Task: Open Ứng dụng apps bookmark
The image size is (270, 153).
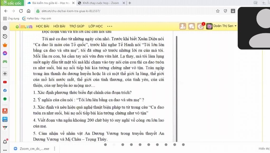Action: pyautogui.click(x=11, y=18)
